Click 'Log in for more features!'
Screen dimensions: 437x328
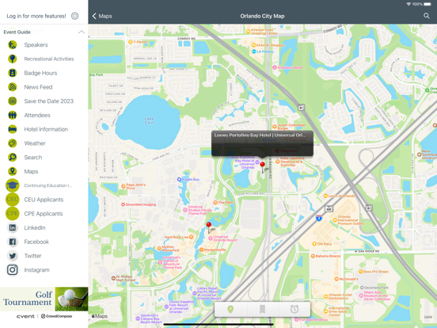(36, 16)
